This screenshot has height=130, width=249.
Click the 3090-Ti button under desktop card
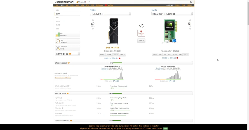pos(123,55)
